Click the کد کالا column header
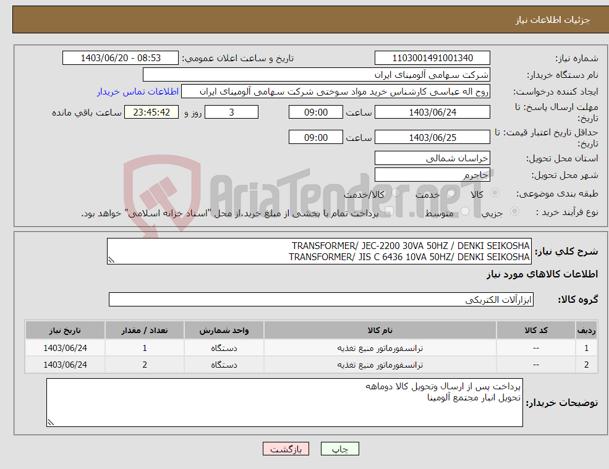The height and width of the screenshot is (469, 609). click(x=536, y=331)
